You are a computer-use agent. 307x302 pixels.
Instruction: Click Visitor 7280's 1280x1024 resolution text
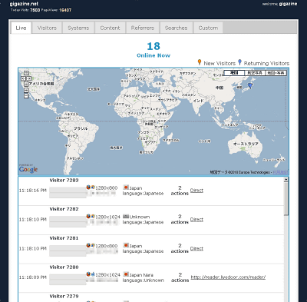[x=107, y=274]
